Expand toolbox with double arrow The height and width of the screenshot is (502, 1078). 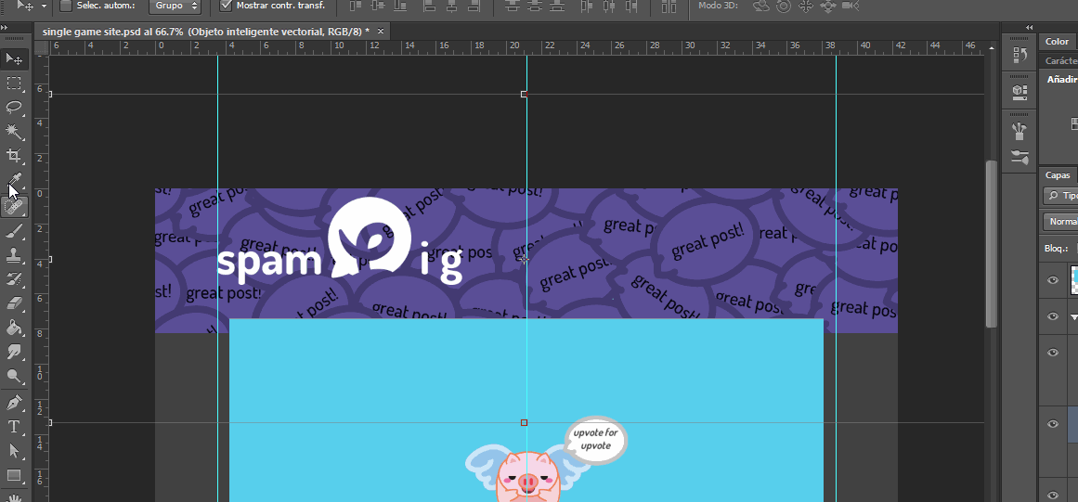pos(4,27)
